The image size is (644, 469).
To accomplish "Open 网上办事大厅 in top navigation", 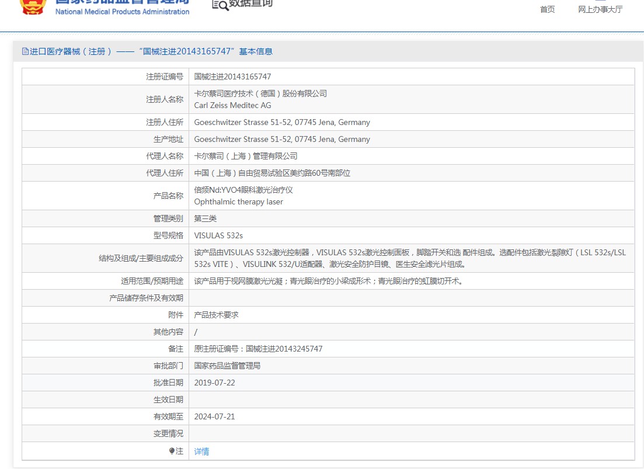I will pos(600,9).
